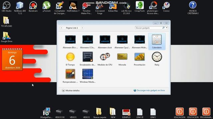Screen dimensions: 213x119
Task: Select the MUSICA CRISTIANA 1 icon
Action: [193, 8]
